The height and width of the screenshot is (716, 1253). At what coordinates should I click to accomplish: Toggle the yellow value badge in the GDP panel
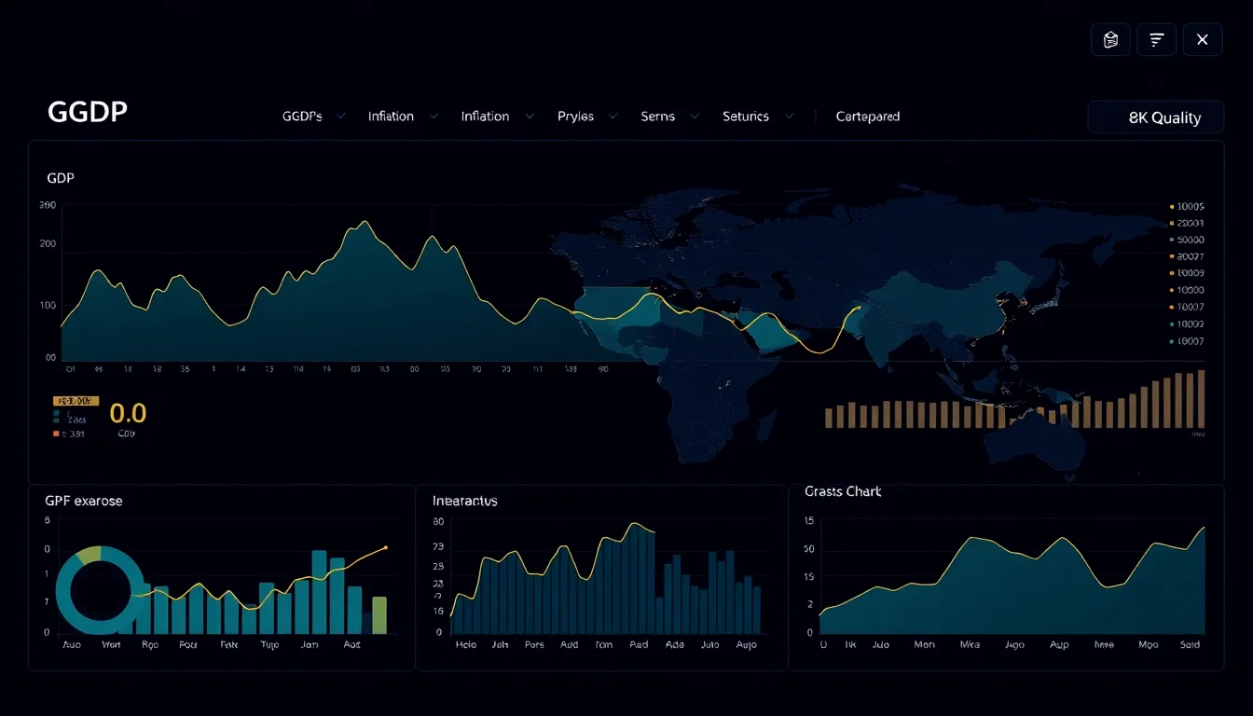[76, 400]
